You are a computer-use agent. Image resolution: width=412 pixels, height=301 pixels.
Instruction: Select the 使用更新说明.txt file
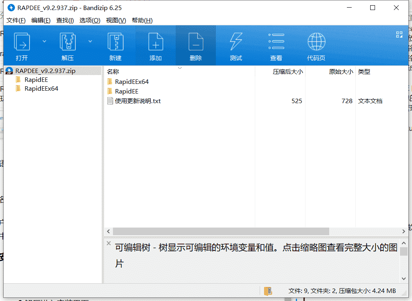click(138, 101)
